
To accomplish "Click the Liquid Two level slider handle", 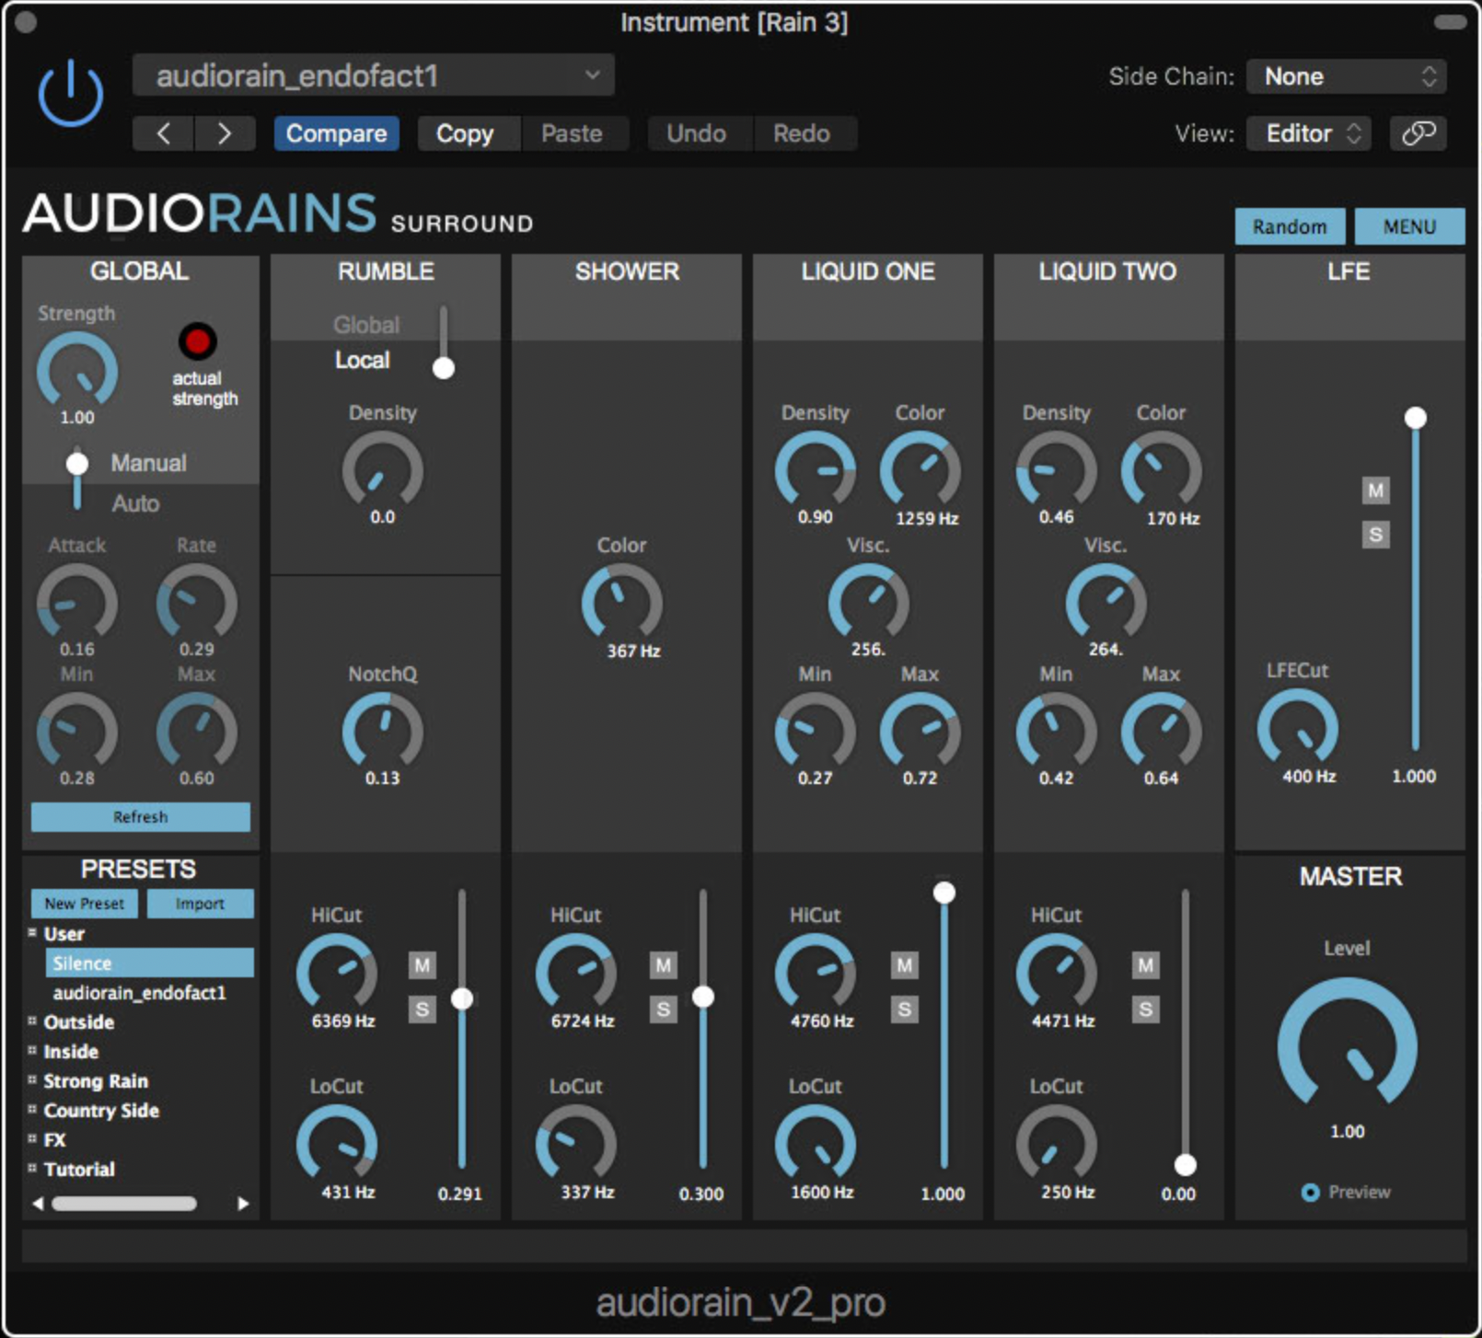I will (1186, 1165).
